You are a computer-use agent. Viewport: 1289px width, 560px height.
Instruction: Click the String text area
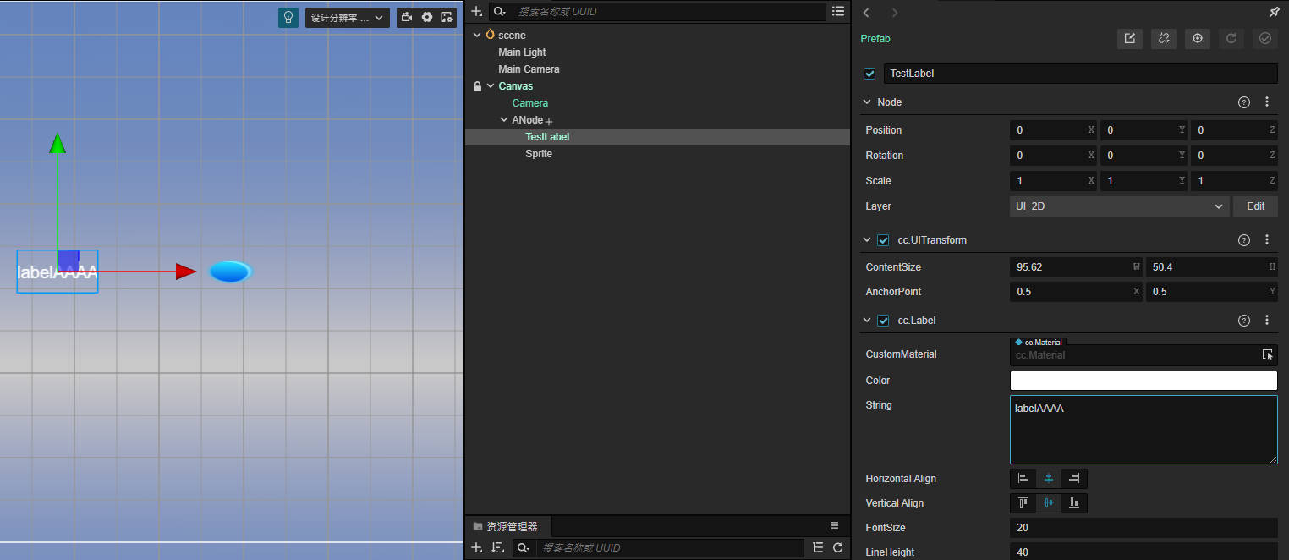(1144, 430)
